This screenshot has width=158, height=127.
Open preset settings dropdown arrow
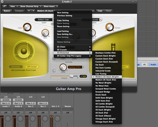[93, 11]
